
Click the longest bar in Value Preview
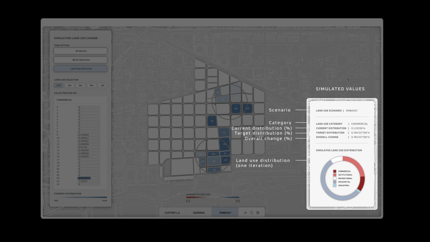point(84,178)
